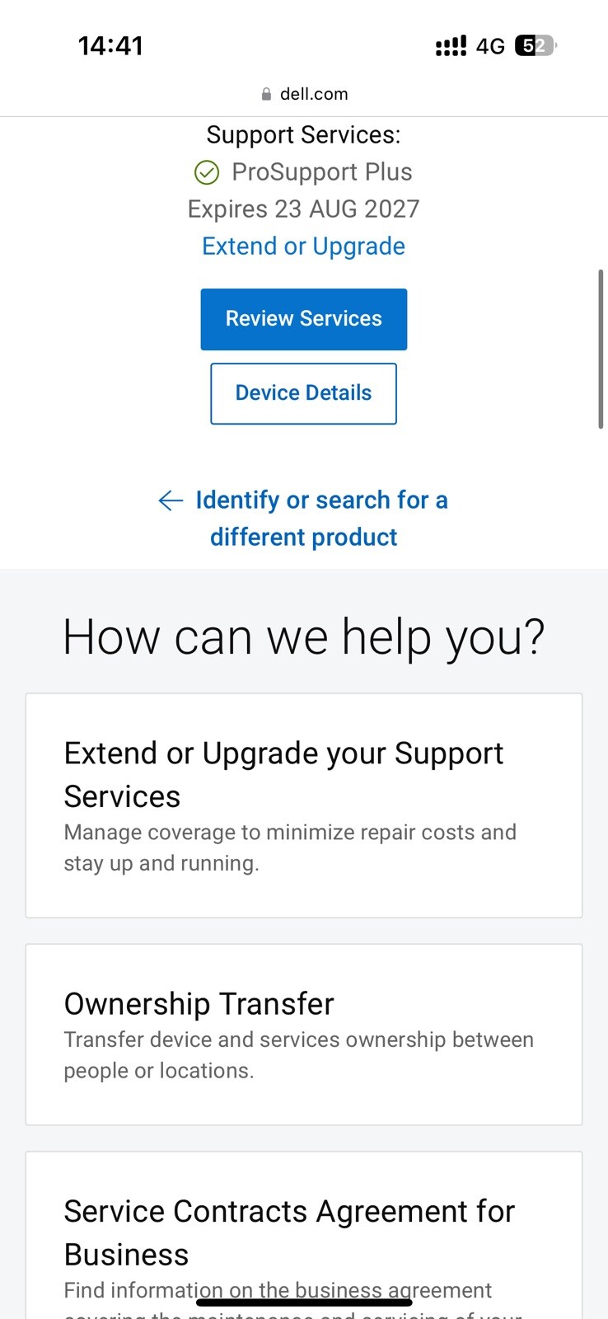The width and height of the screenshot is (608, 1319).
Task: Open the Ownership Transfer card
Action: coord(304,1035)
